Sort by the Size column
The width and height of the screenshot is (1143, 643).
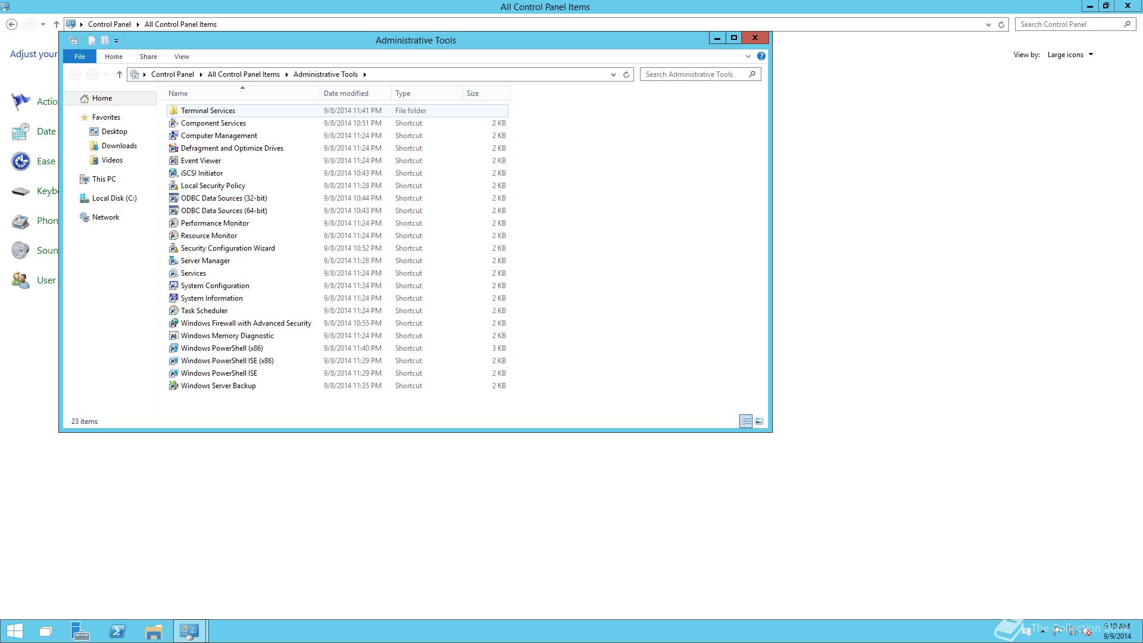pos(486,93)
